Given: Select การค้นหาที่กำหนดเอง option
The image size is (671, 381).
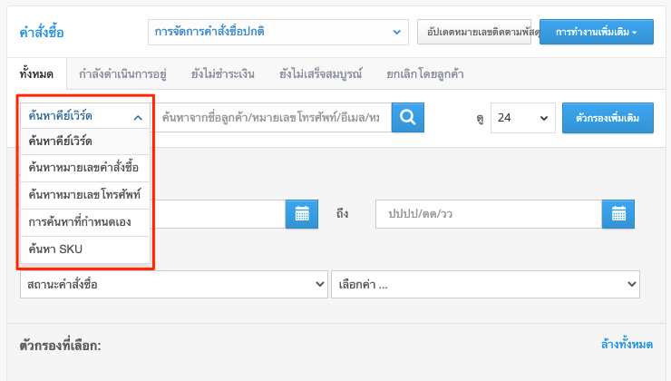Looking at the screenshot, I should coord(85,222).
